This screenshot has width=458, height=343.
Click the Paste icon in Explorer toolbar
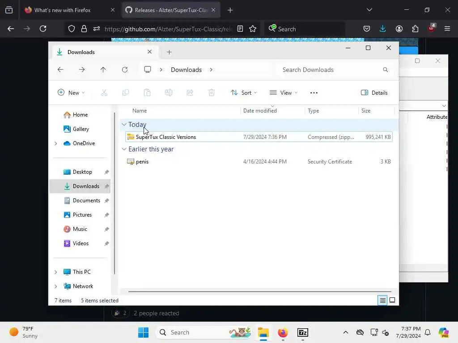(x=147, y=93)
